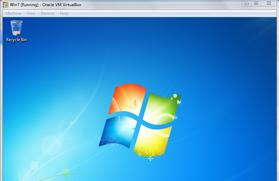The image size is (279, 181).
Task: Open the View menu
Action: (x=31, y=13)
